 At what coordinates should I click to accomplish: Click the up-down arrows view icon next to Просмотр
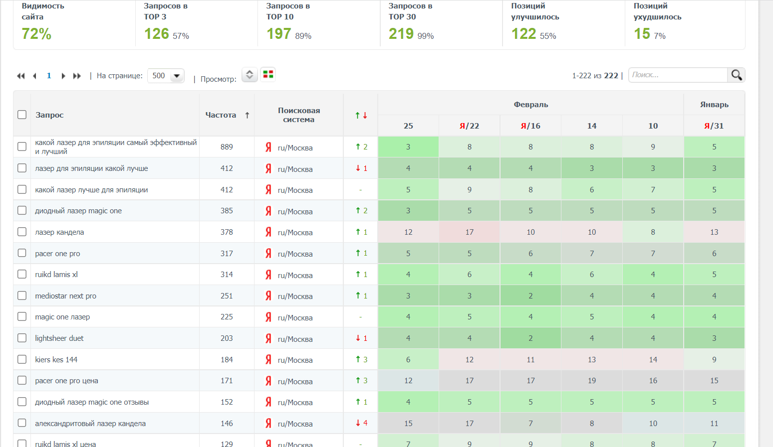(x=250, y=75)
